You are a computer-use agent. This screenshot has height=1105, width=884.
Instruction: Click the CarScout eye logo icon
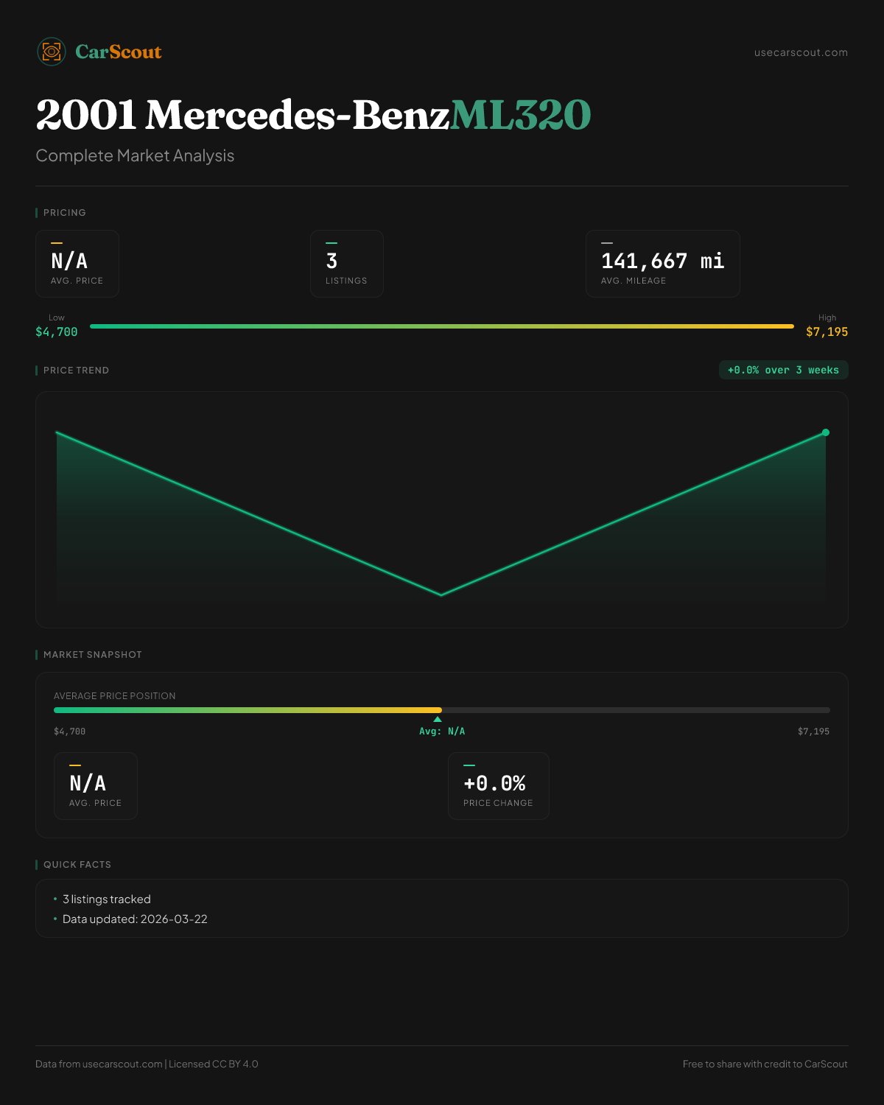[52, 52]
